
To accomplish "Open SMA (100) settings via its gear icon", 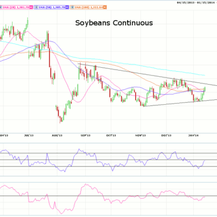I will 72,7.
